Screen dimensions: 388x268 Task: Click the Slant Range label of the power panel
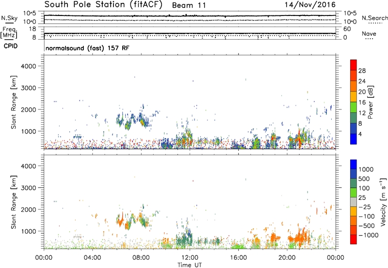click(x=14, y=102)
